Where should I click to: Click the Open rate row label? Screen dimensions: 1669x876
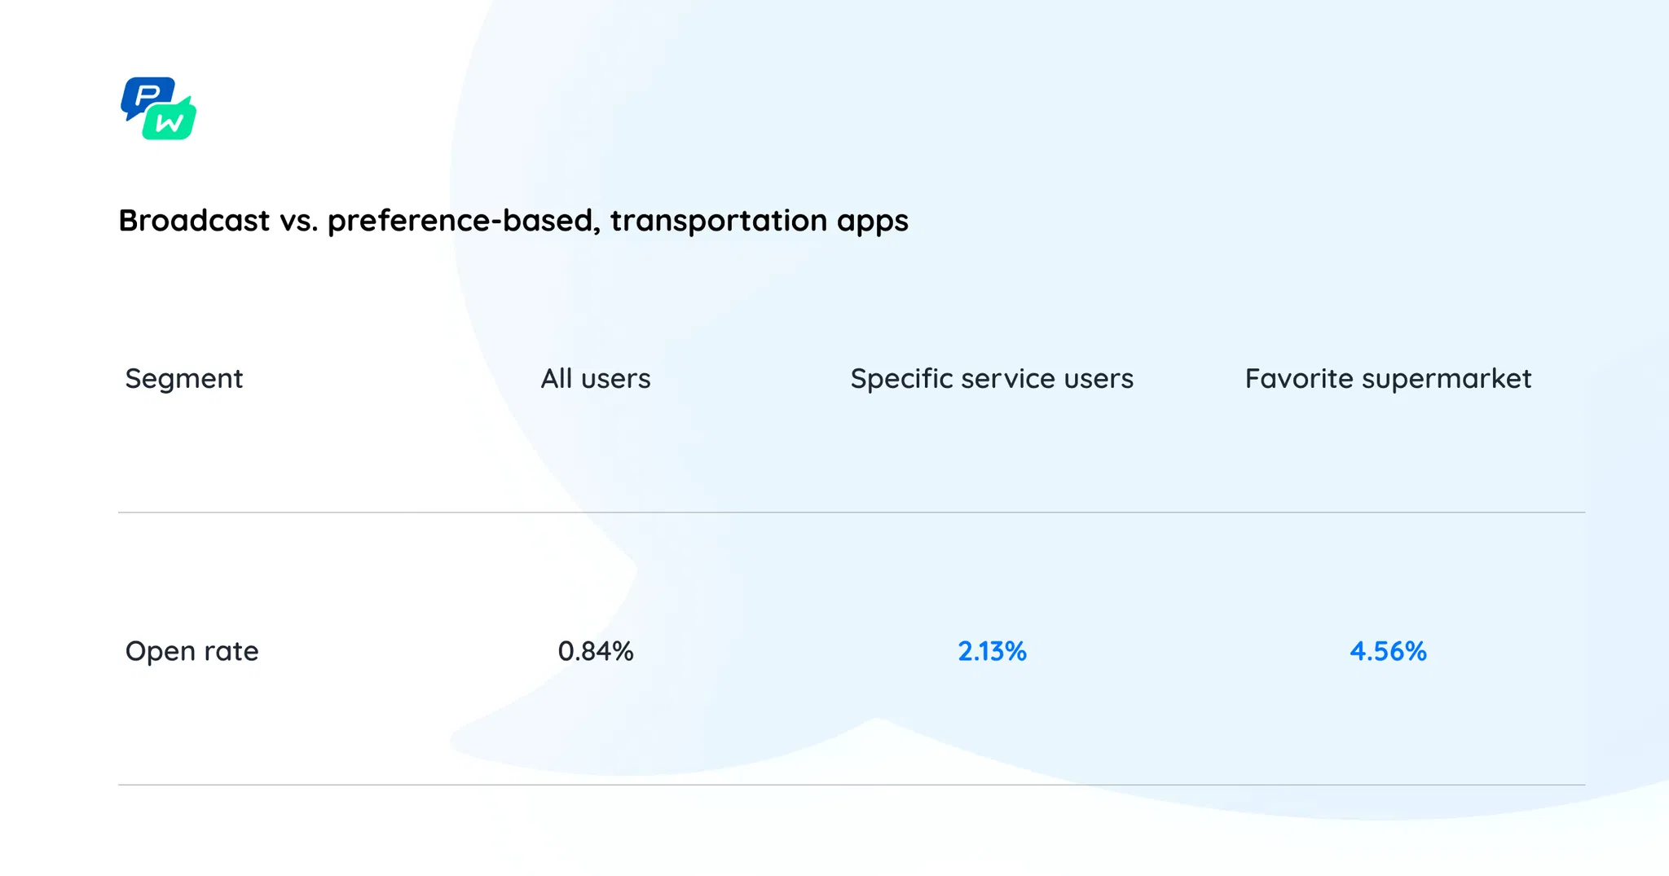pyautogui.click(x=192, y=651)
